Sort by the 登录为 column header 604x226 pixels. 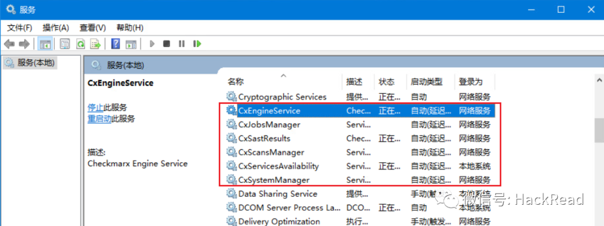point(475,82)
